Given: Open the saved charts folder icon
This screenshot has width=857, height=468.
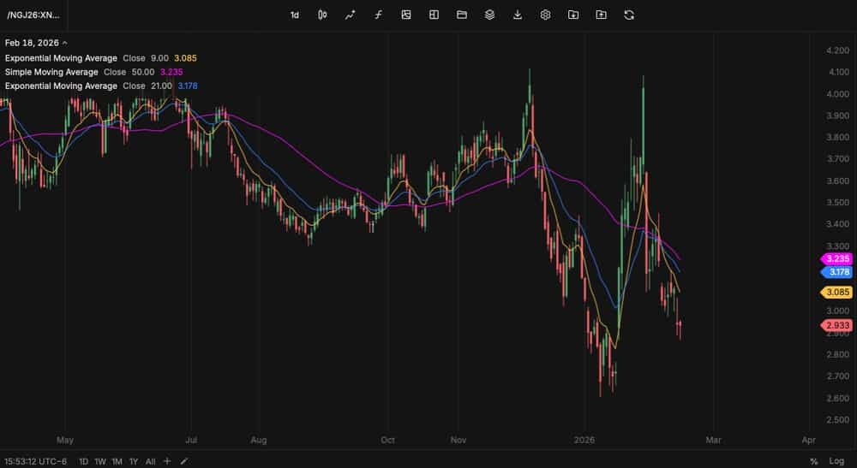Looking at the screenshot, I should tap(462, 15).
